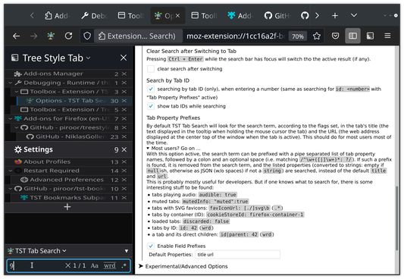Clear the search field with the X
This screenshot has height=279, width=404.
(67, 265)
